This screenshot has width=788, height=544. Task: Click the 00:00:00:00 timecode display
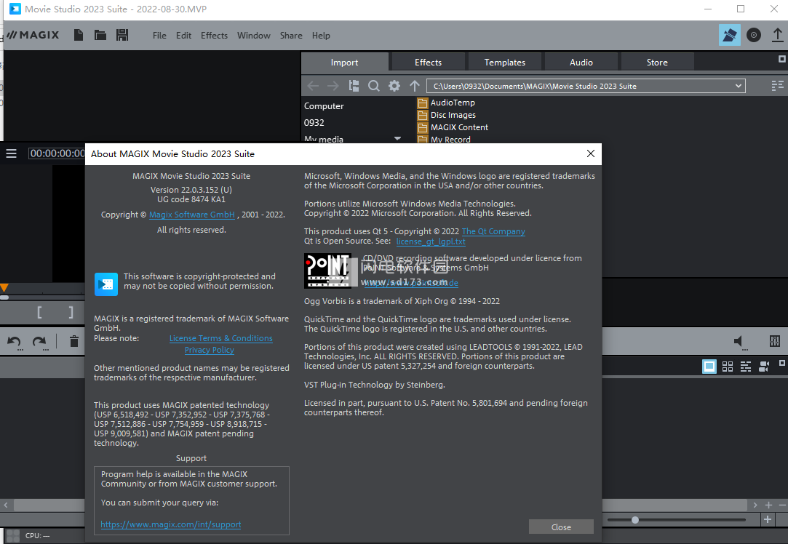(x=57, y=153)
